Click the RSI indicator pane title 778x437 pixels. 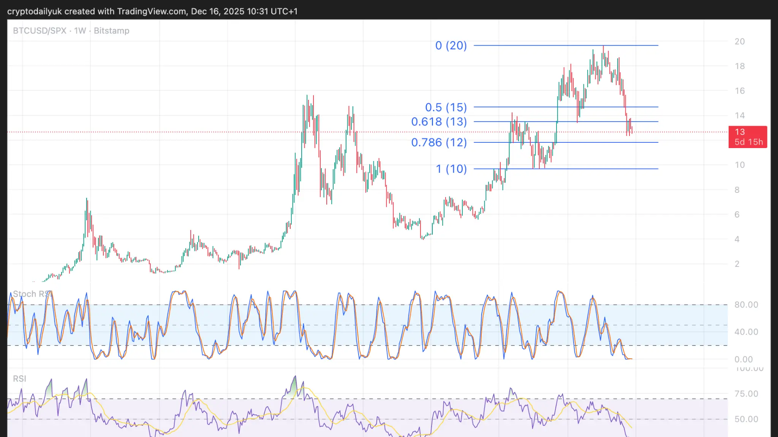tap(19, 379)
